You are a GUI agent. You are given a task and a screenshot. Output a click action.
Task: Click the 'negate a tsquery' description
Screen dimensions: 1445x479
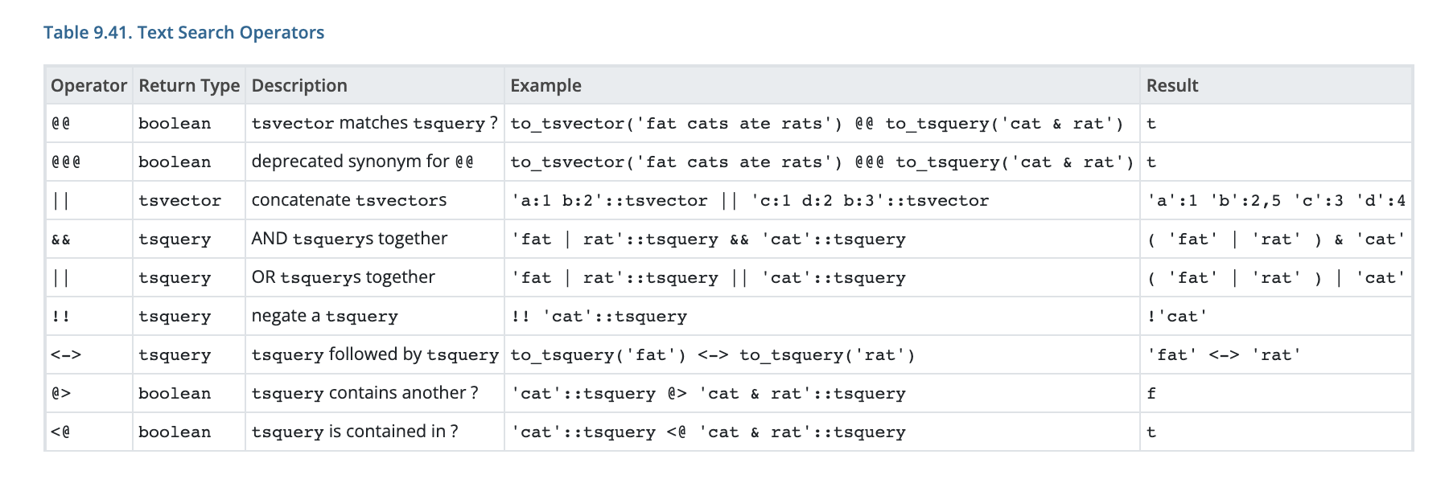[x=325, y=316]
